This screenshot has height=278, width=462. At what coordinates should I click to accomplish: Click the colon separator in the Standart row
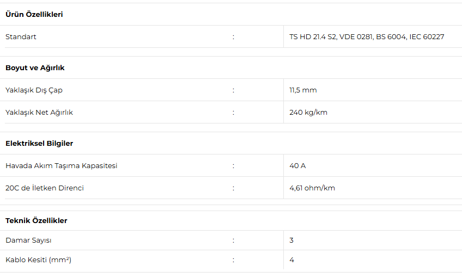click(233, 37)
